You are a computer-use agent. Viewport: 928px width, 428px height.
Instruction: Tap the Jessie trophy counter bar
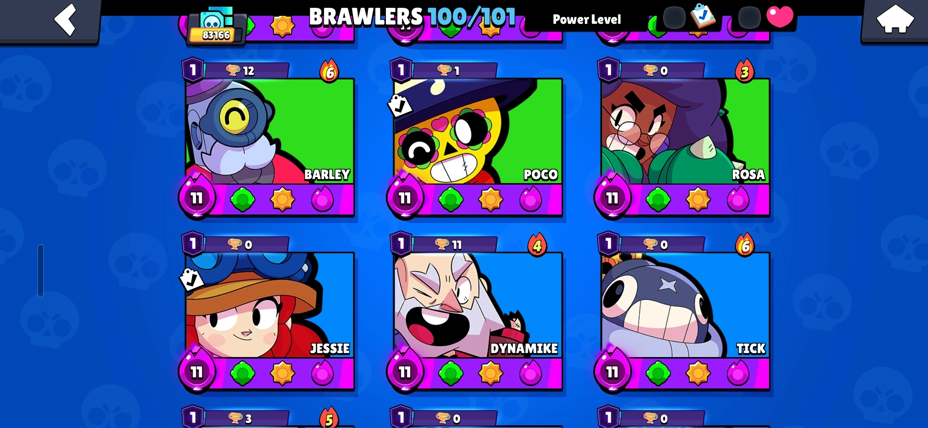coord(247,244)
